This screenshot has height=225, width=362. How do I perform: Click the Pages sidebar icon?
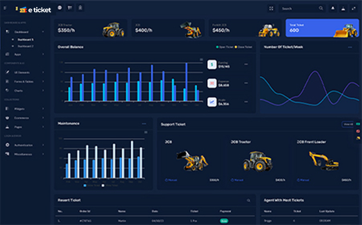(x=7, y=127)
